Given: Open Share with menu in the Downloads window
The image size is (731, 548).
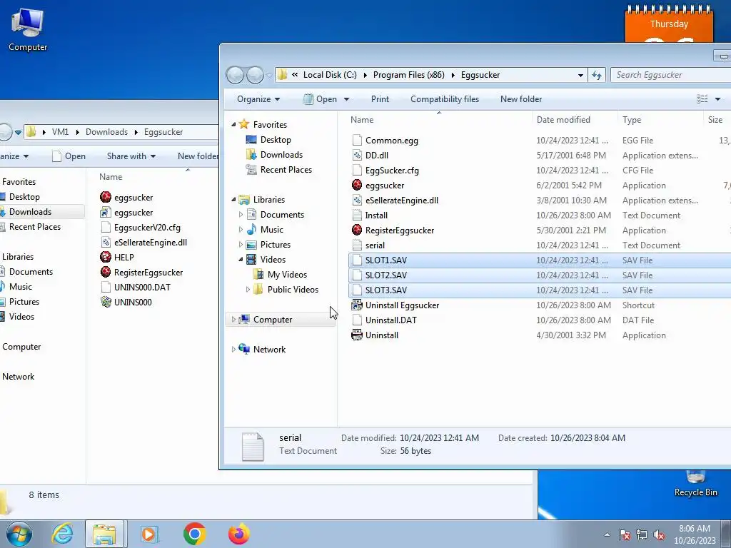Looking at the screenshot, I should tap(131, 156).
